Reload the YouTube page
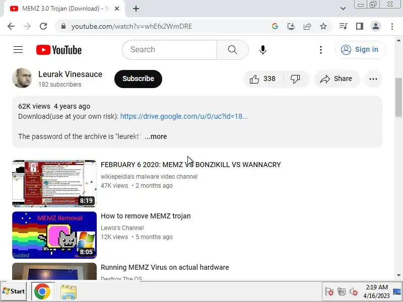Viewport: 403px width, 302px height. tap(43, 26)
